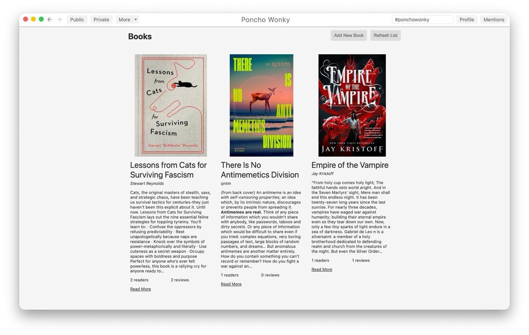Click the back arrow navigation icon
The height and width of the screenshot is (335, 529).
pos(50,19)
